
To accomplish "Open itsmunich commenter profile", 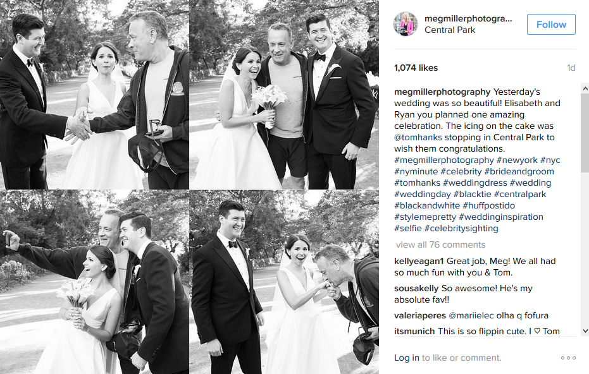I will coord(414,331).
